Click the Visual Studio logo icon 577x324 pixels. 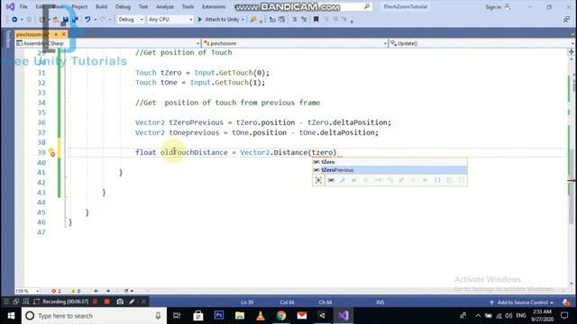10,6
